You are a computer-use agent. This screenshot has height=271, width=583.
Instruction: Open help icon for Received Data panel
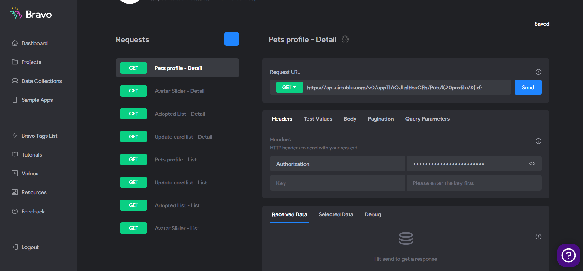point(538,237)
